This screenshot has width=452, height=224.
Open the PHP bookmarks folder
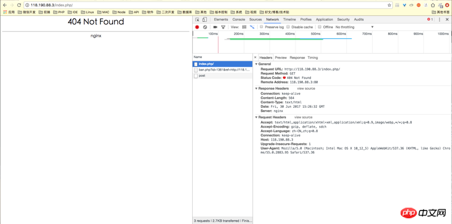[59, 12]
